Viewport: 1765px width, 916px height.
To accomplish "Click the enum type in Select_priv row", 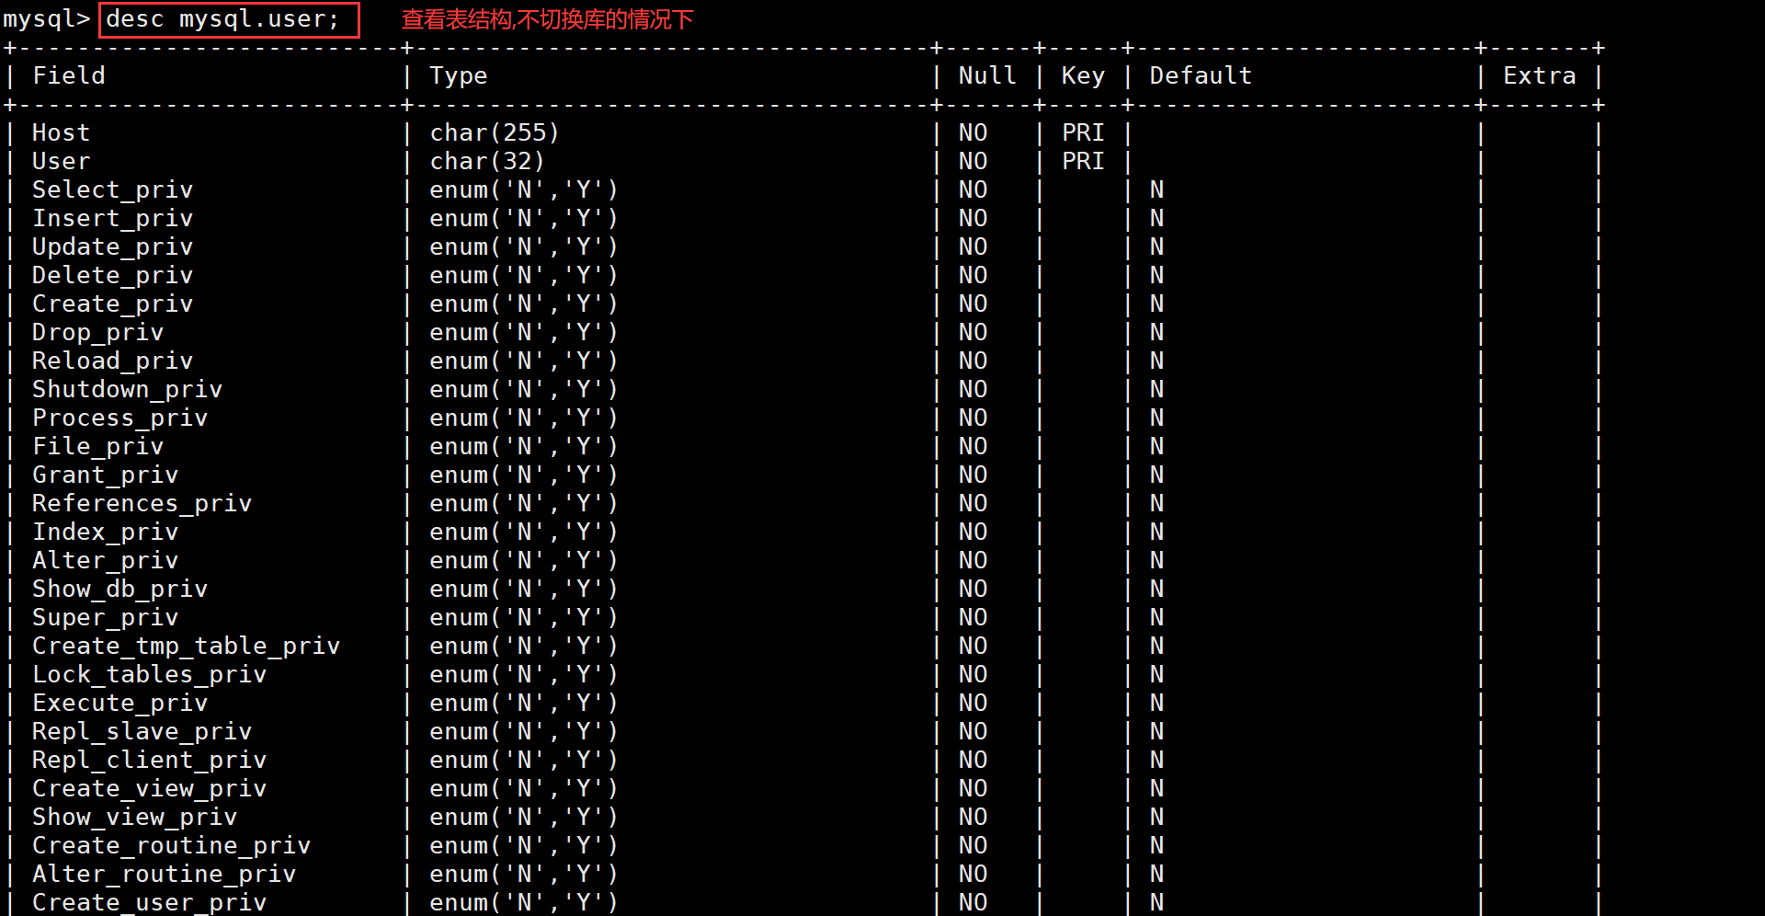I will 524,189.
